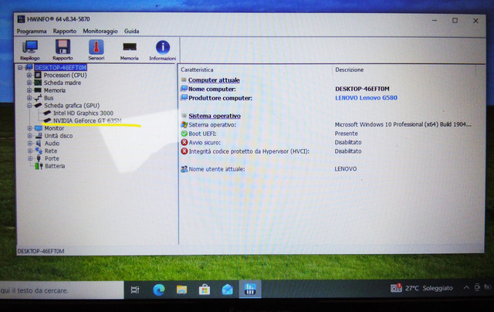Click the Caratteristica column header
The height and width of the screenshot is (312, 494).
pyautogui.click(x=197, y=70)
